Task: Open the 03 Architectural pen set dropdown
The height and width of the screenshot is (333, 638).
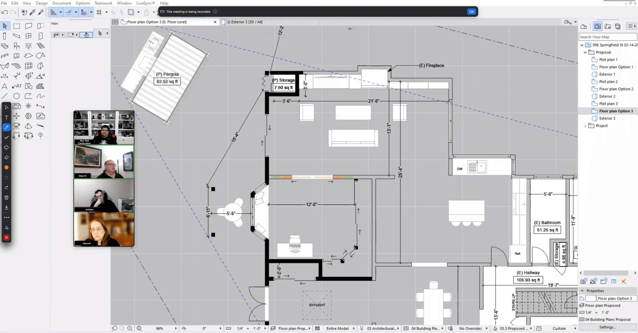Action: tap(383, 328)
